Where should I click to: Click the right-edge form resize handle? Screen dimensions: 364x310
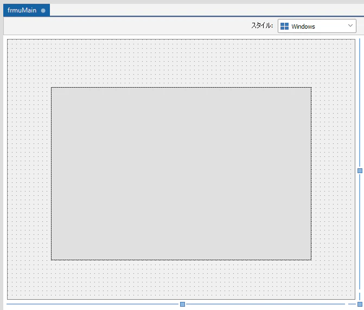click(x=360, y=170)
